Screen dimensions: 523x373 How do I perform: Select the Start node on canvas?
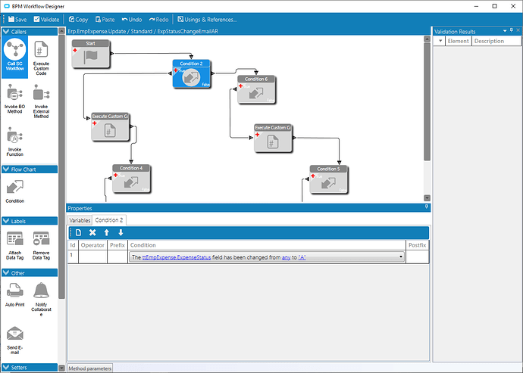point(92,54)
